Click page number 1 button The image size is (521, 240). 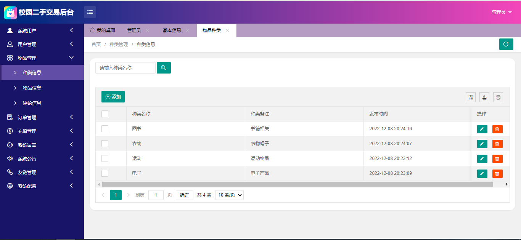pyautogui.click(x=116, y=195)
